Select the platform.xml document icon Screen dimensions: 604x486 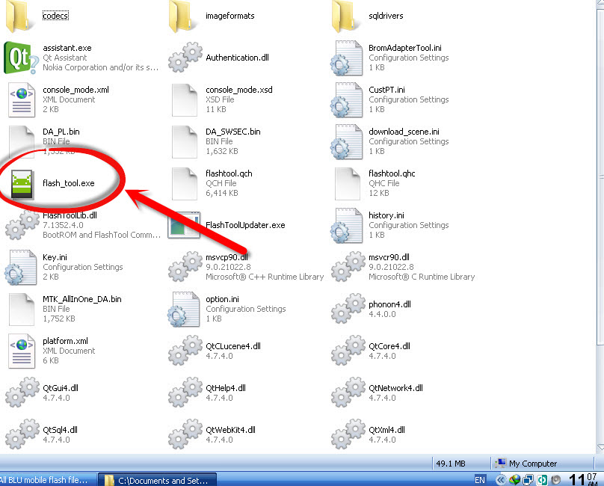pyautogui.click(x=22, y=351)
